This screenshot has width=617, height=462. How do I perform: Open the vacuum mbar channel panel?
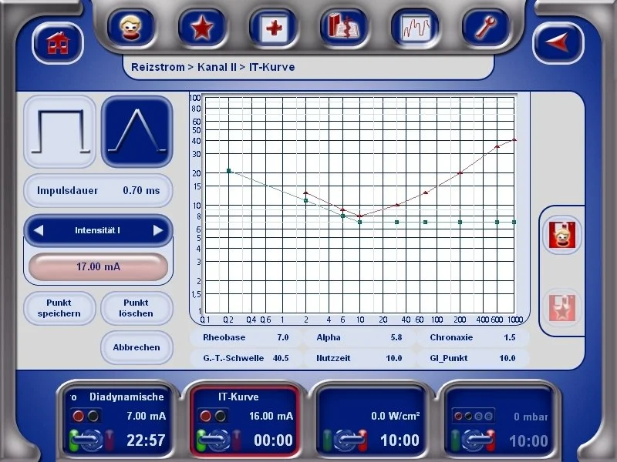[499, 421]
